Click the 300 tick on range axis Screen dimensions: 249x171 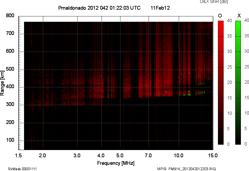coord(10,105)
